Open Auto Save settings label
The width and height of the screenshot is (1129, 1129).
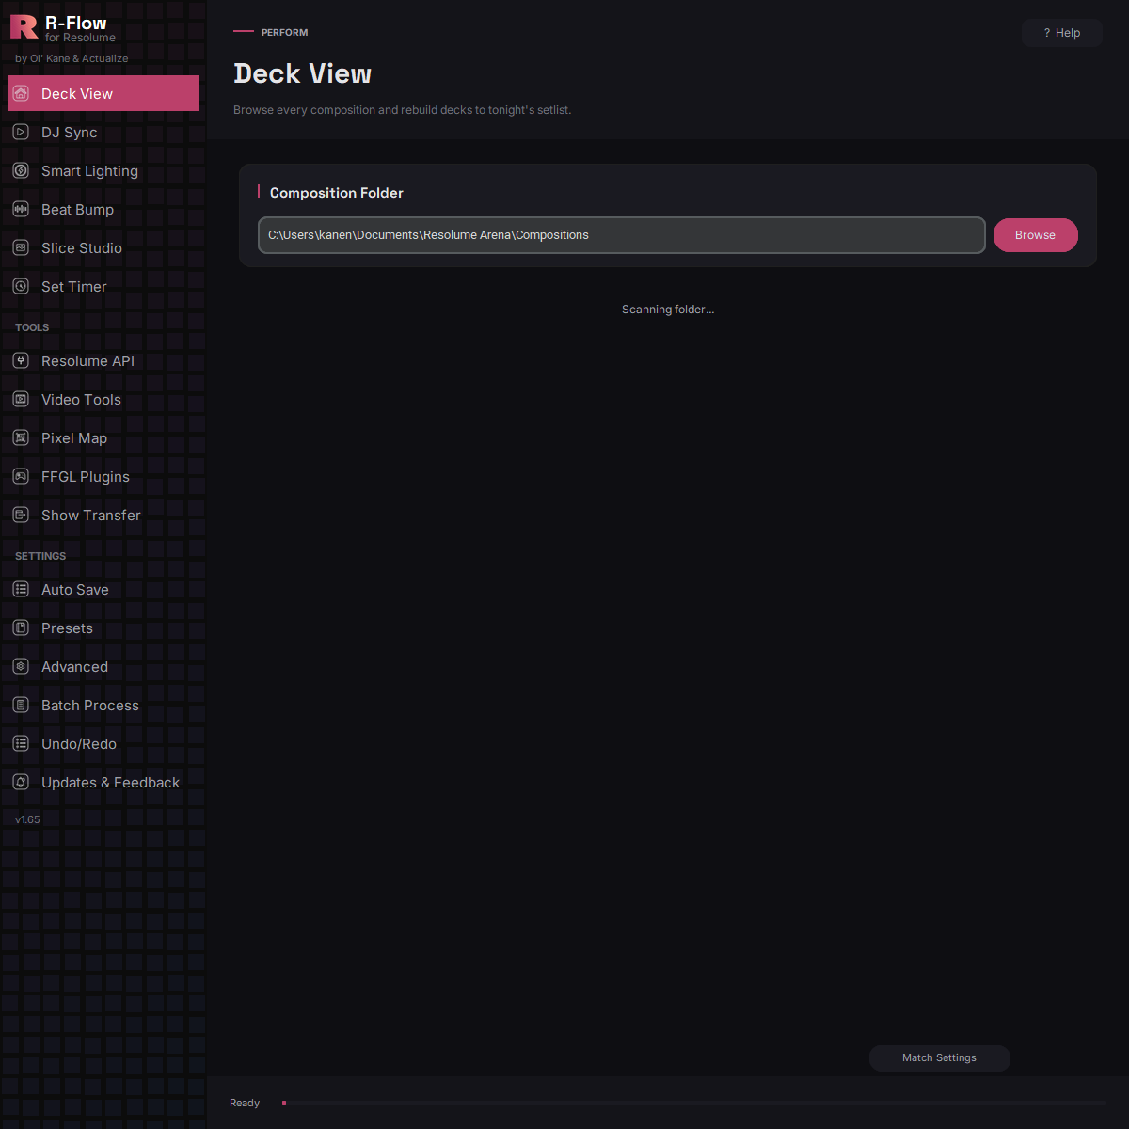(x=75, y=590)
